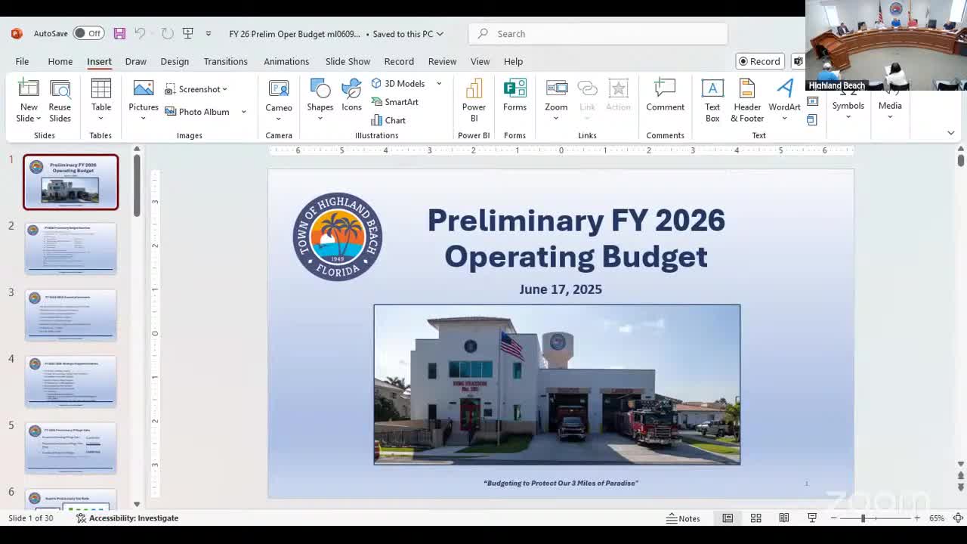Toggle AutoSave switch

[88, 33]
